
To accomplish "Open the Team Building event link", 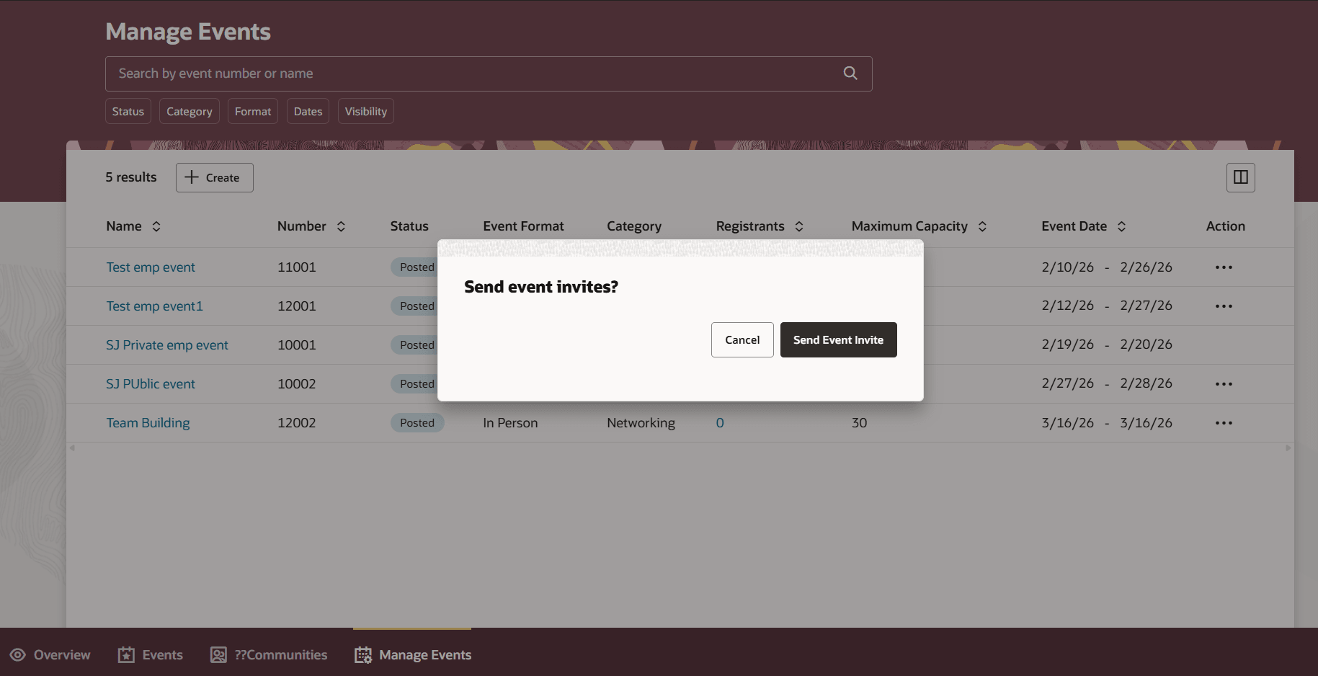I will (148, 423).
